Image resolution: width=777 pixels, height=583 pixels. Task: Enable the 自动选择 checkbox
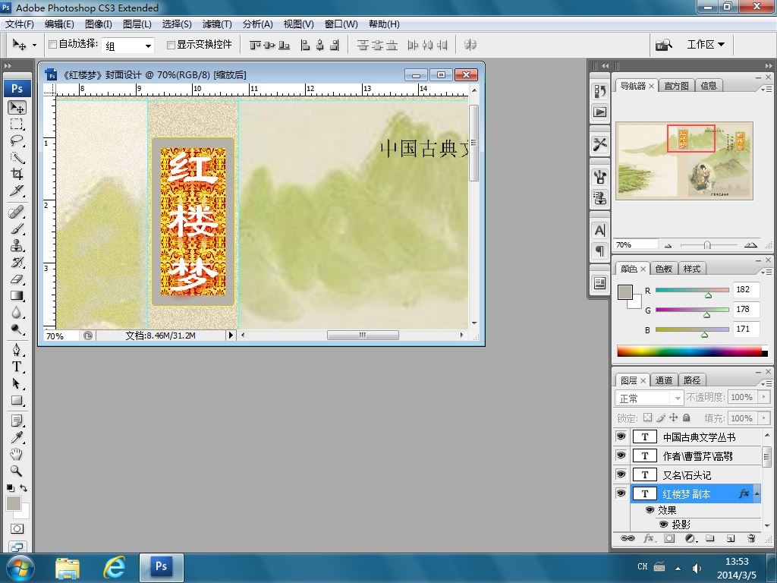pos(52,45)
